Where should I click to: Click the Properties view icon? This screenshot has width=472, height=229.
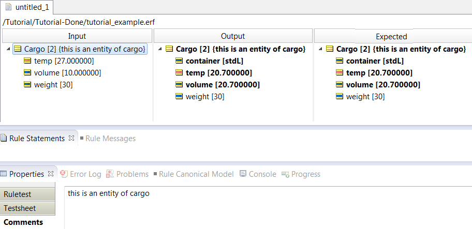(3, 174)
